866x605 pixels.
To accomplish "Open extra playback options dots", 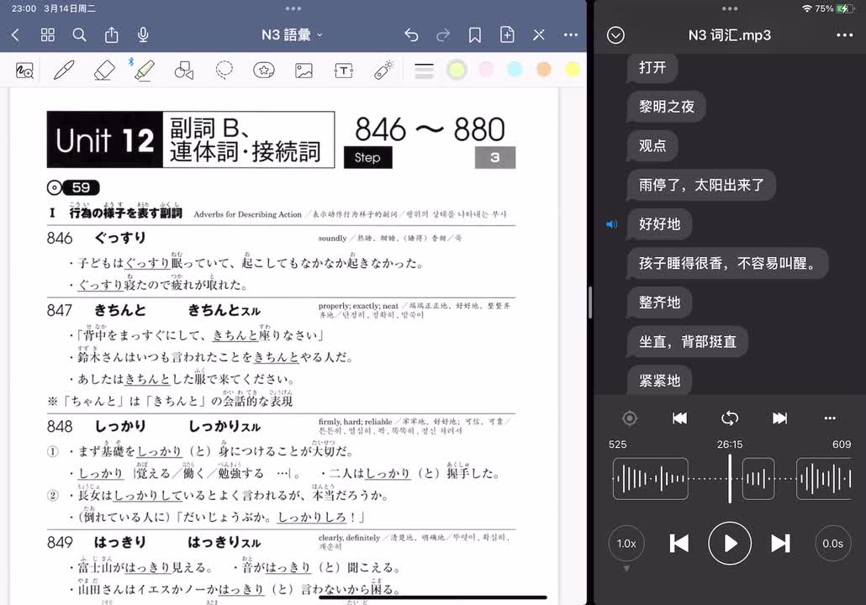I will pyautogui.click(x=830, y=418).
